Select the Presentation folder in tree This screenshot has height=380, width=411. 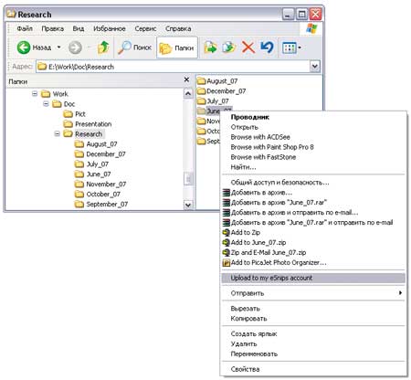88,124
